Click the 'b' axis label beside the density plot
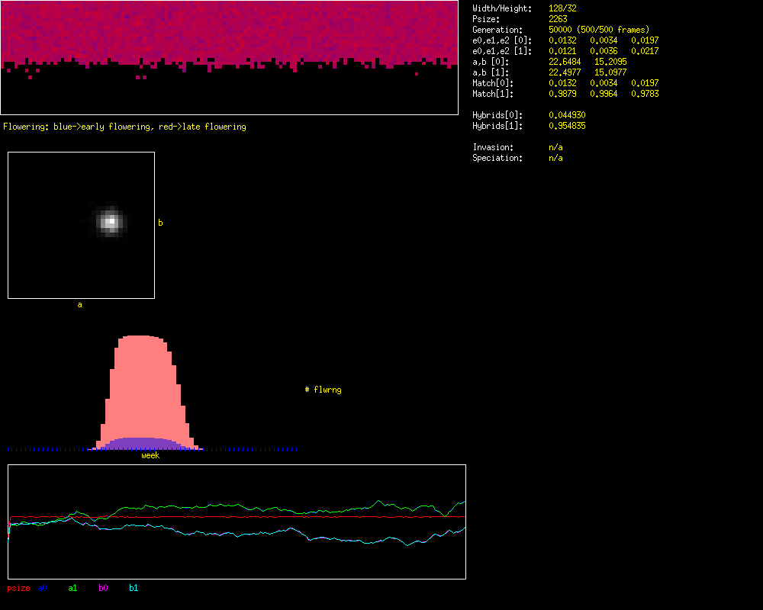The width and height of the screenshot is (763, 610). (x=160, y=223)
